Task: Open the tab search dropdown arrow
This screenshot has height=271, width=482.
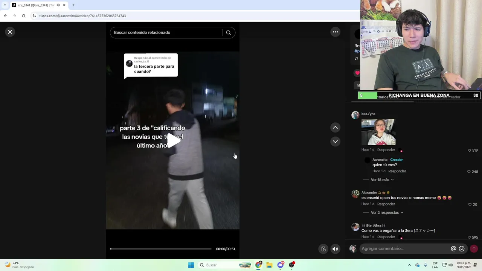Action: (5, 5)
